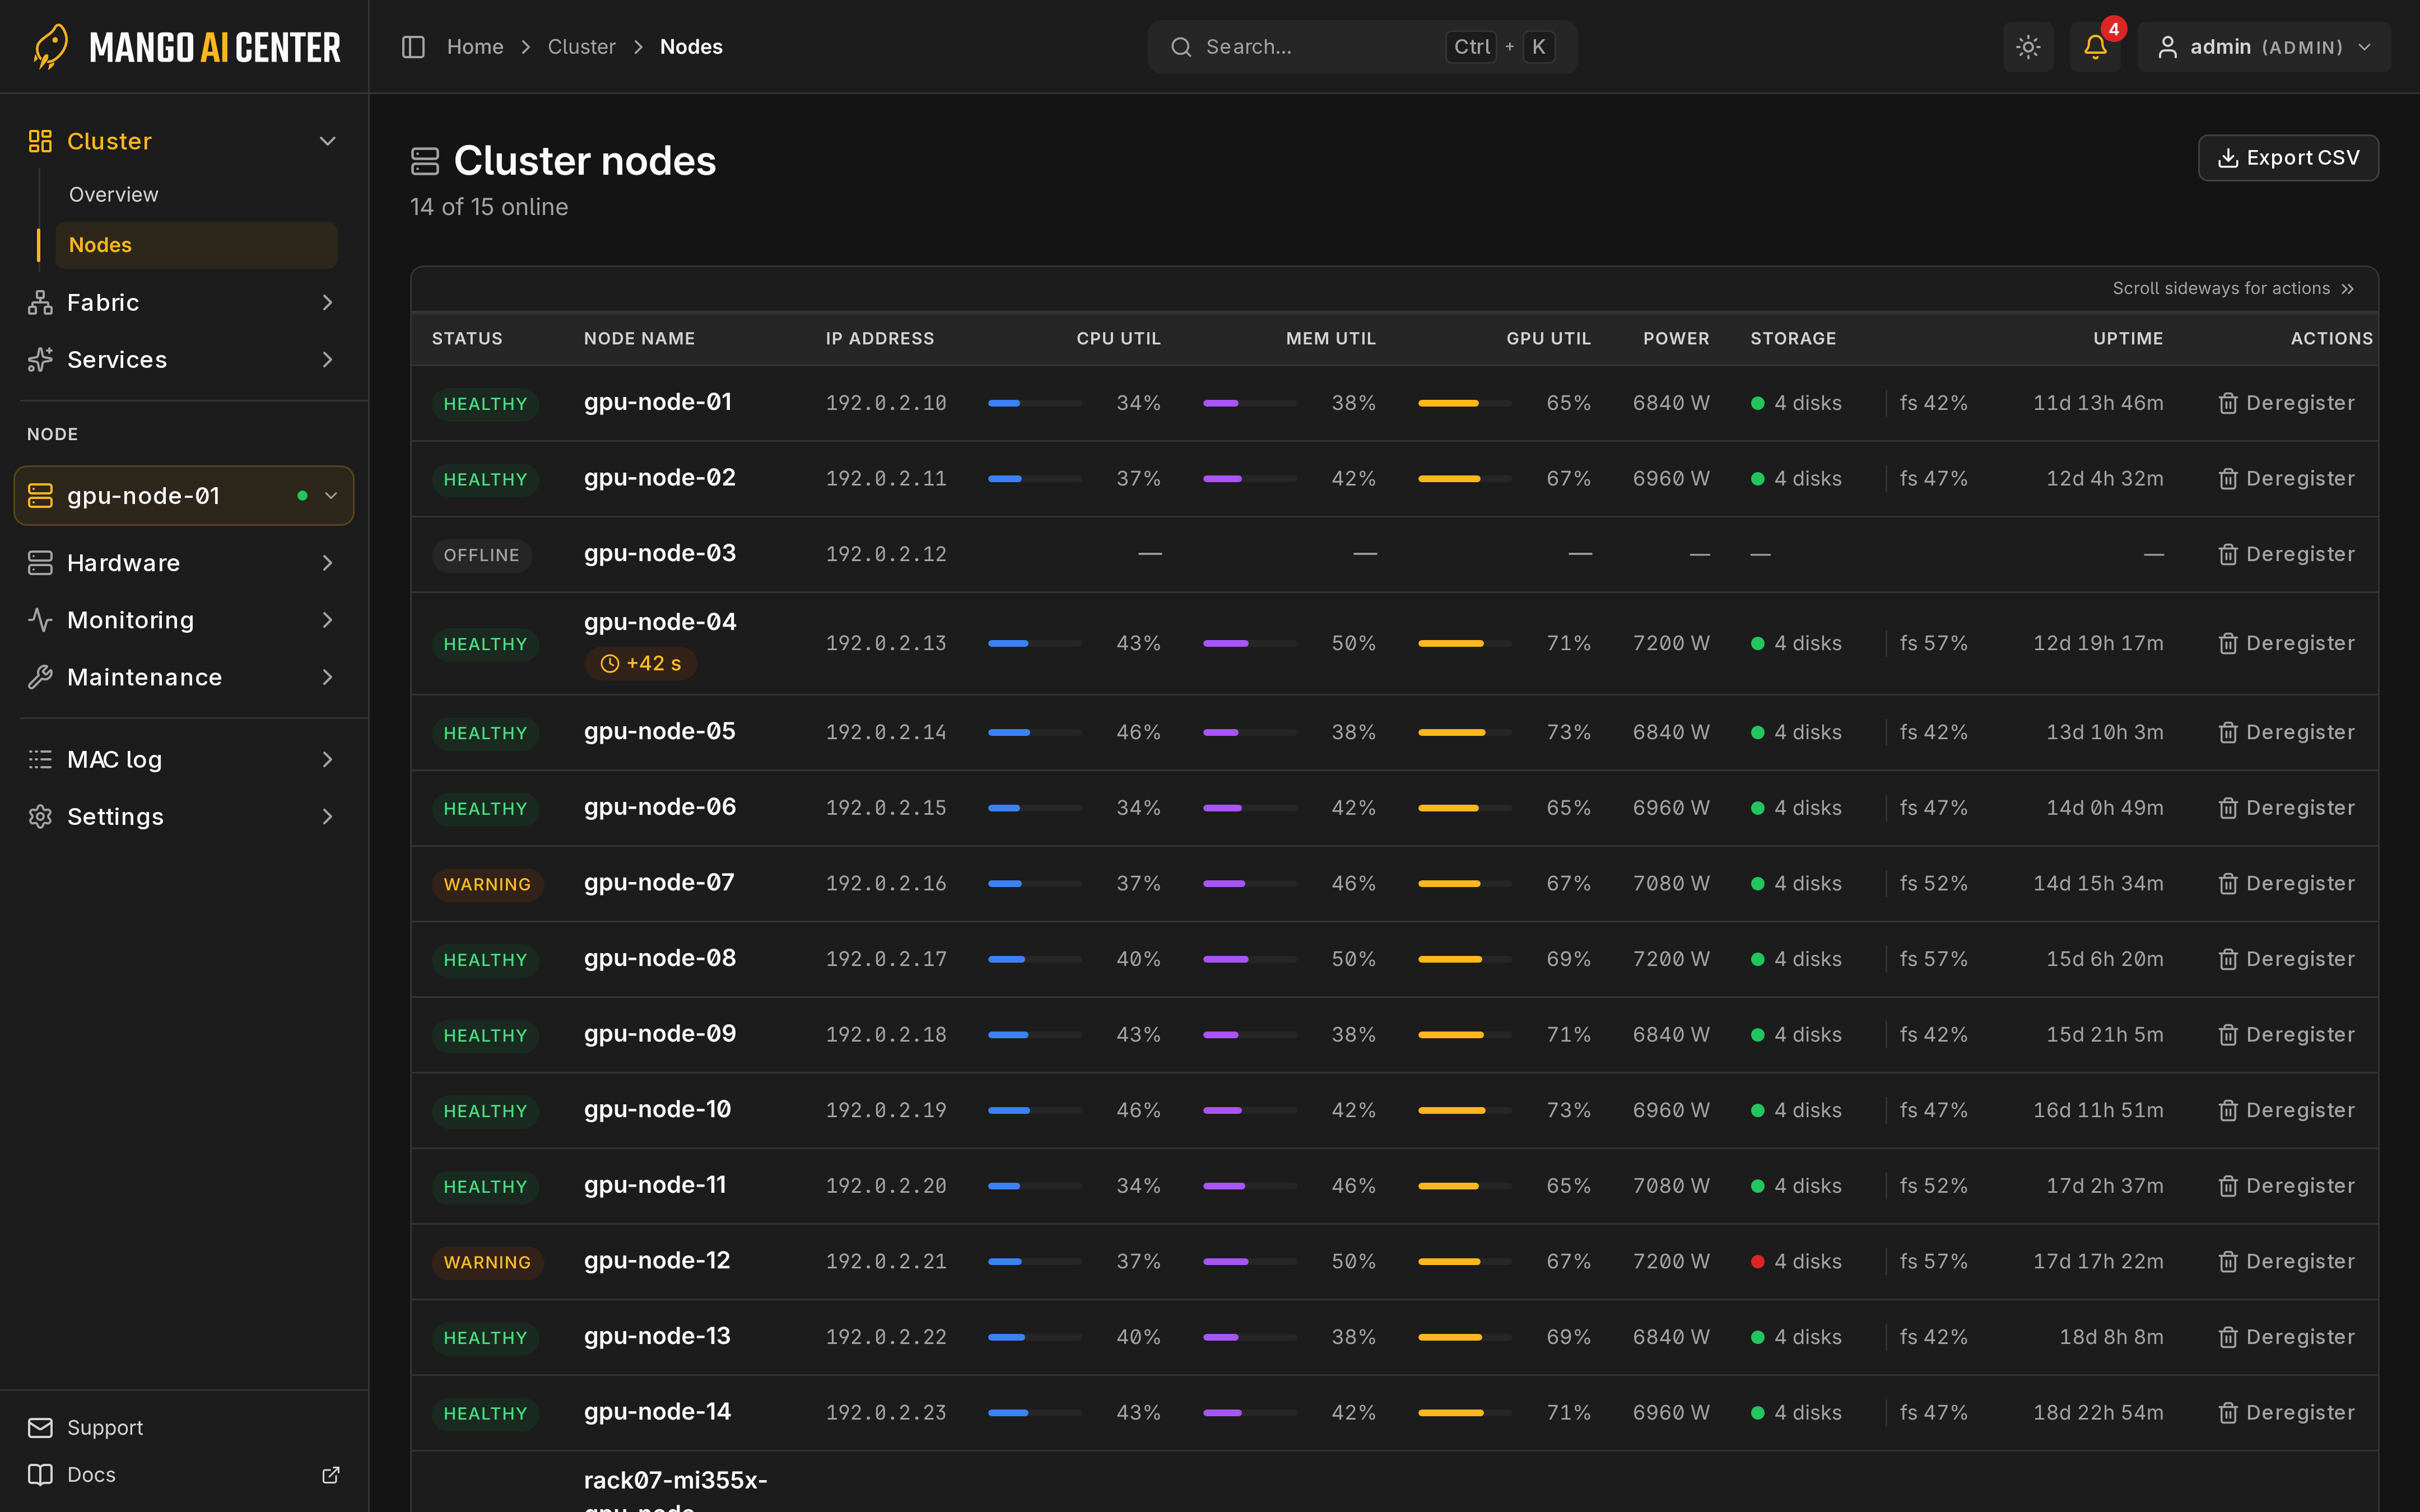Expand the Monitoring menu chevron
The image size is (2420, 1512).
tap(327, 620)
